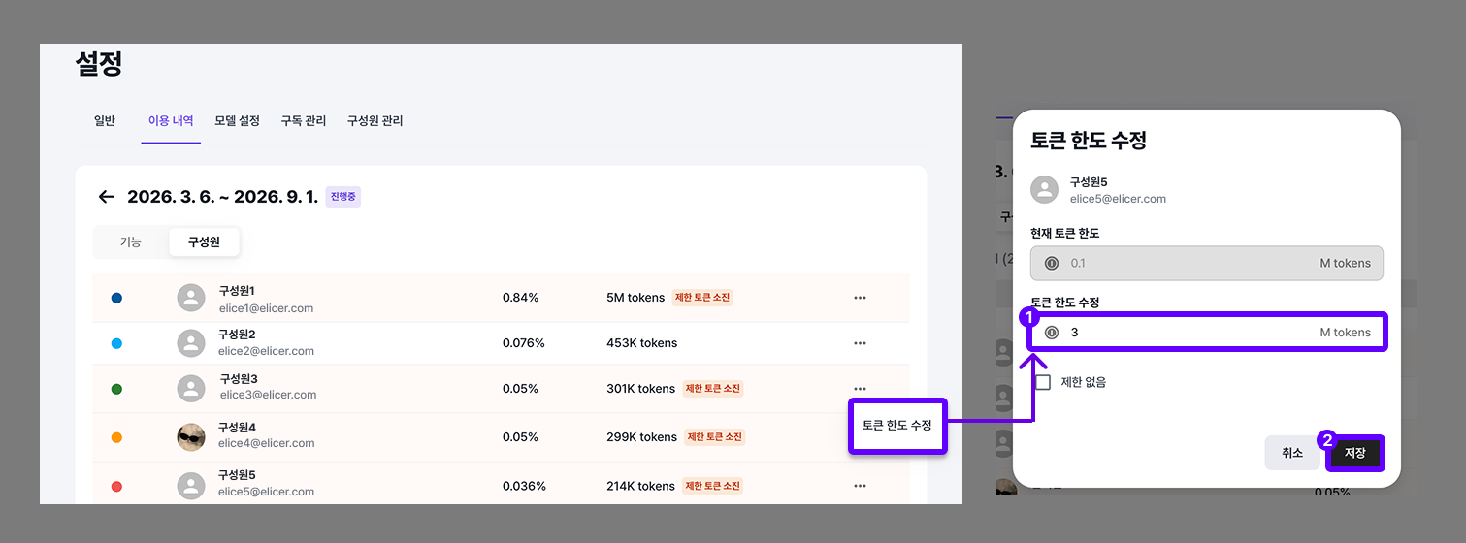Click 구성원1 default avatar icon
Image resolution: width=1466 pixels, height=543 pixels.
tap(191, 298)
